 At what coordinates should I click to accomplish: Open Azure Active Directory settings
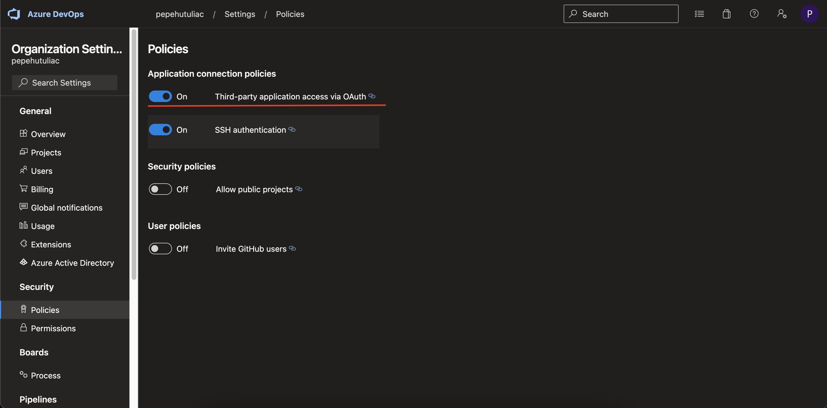point(64,263)
